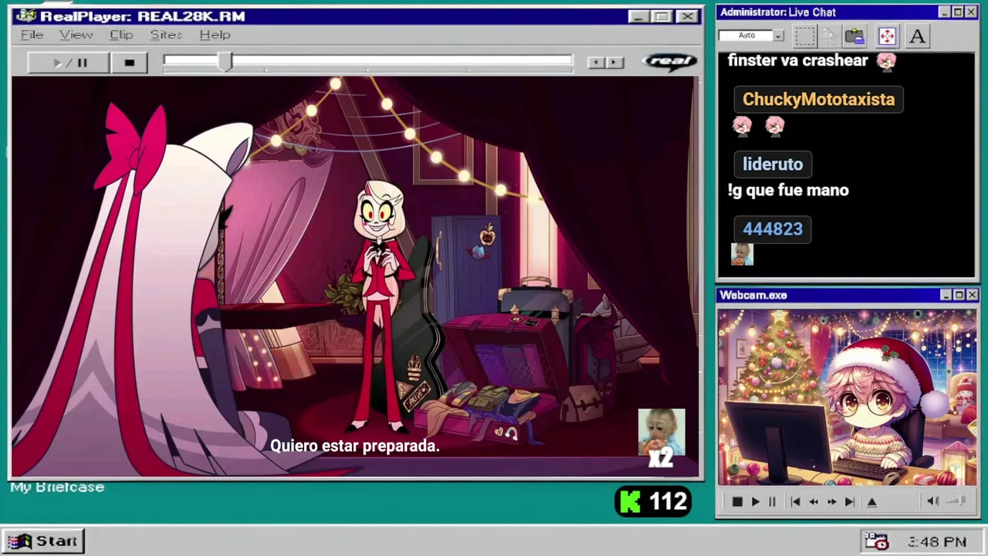Image resolution: width=988 pixels, height=556 pixels.
Task: Click the RealPlayer seek slider handle
Action: [224, 63]
